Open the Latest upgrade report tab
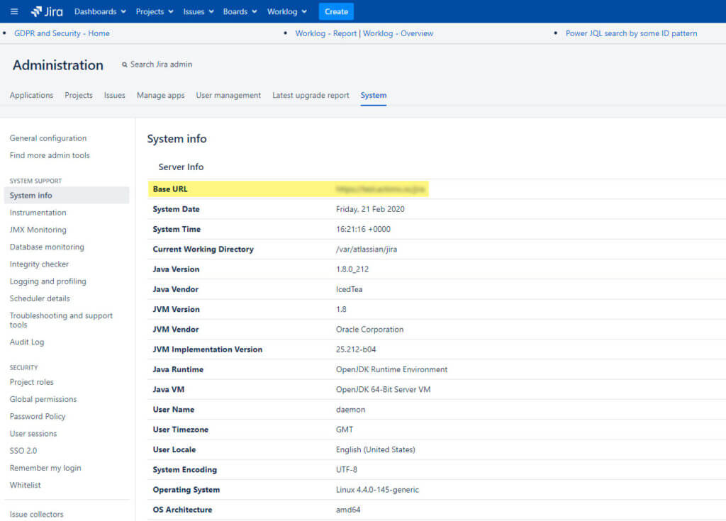726x521 pixels. click(311, 95)
